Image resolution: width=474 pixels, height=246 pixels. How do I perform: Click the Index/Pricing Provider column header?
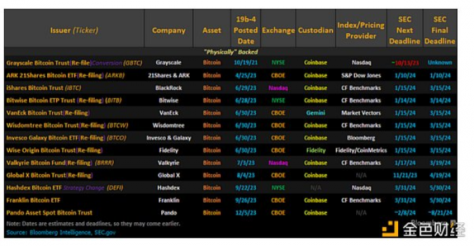click(x=361, y=30)
